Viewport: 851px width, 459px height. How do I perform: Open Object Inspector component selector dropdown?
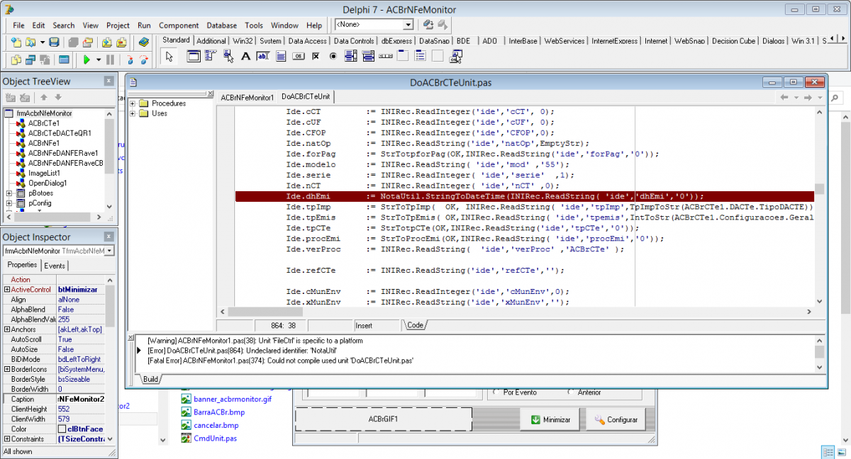[x=110, y=251]
